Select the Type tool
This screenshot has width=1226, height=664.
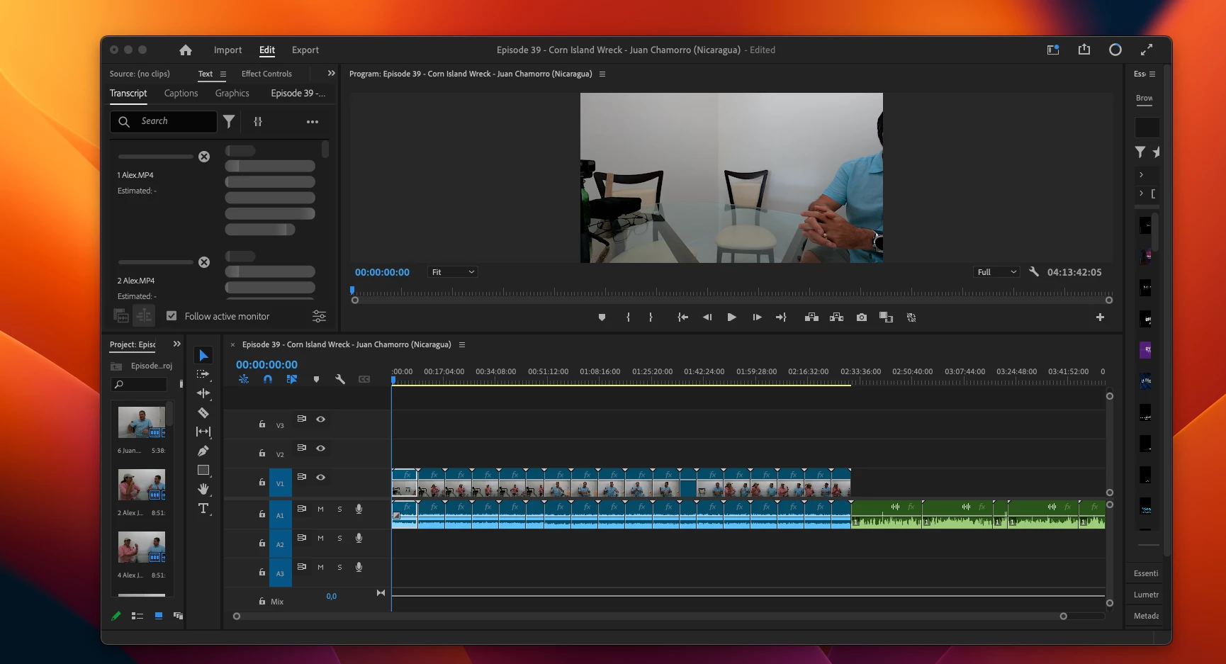point(203,508)
